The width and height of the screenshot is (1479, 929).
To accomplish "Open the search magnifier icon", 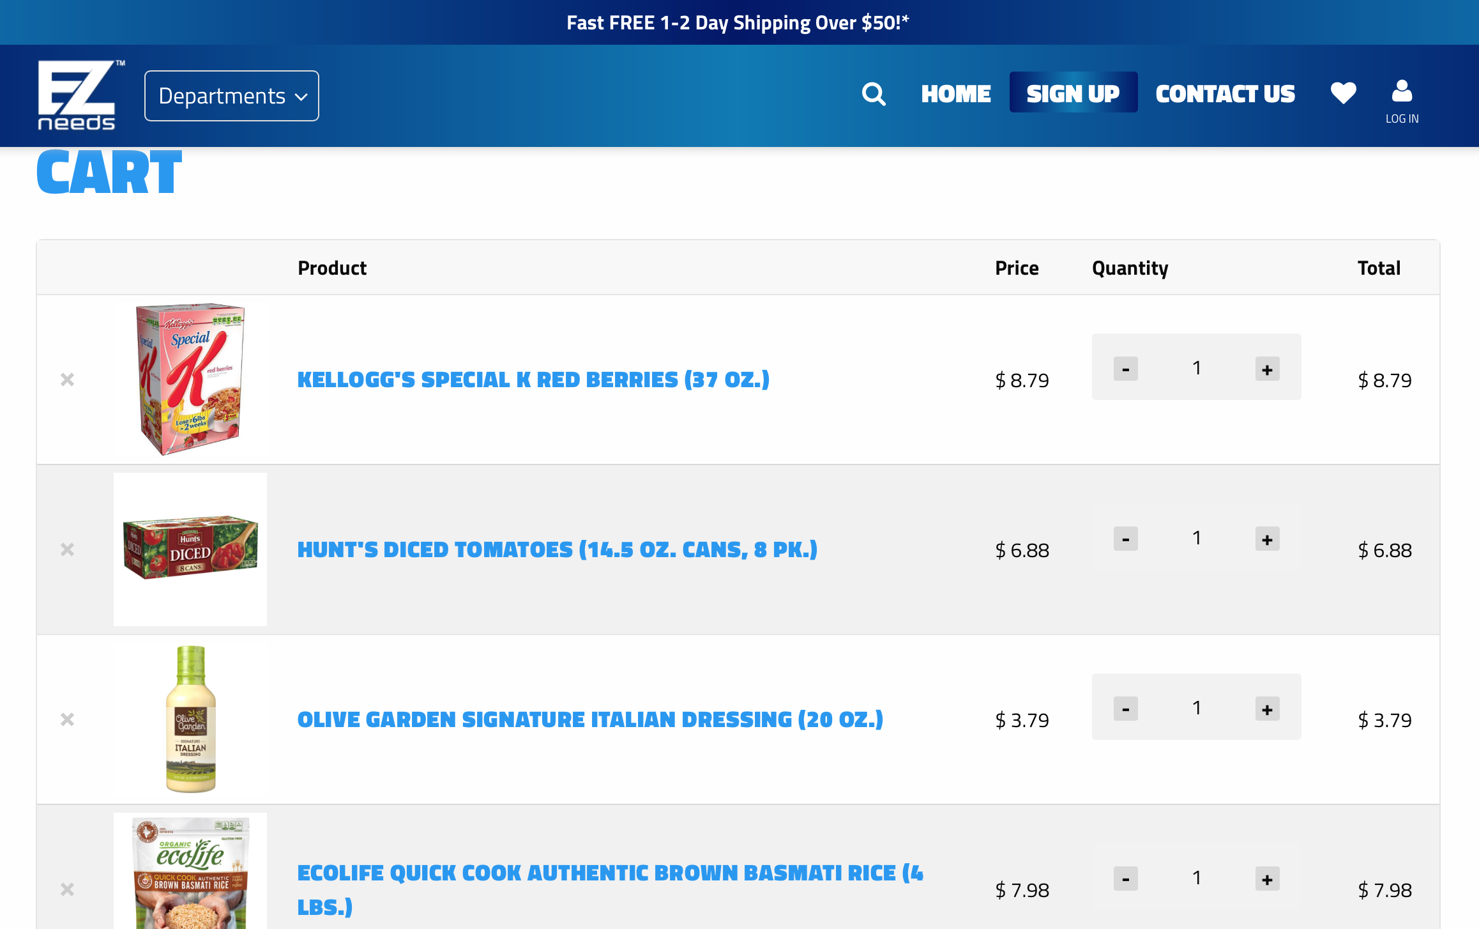I will coord(874,94).
